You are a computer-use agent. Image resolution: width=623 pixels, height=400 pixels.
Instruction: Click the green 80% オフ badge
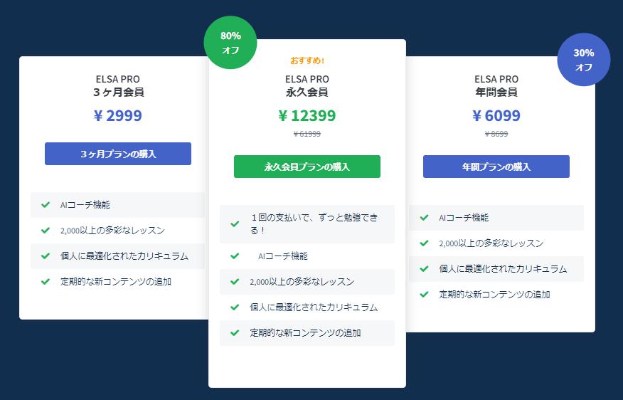(x=230, y=43)
